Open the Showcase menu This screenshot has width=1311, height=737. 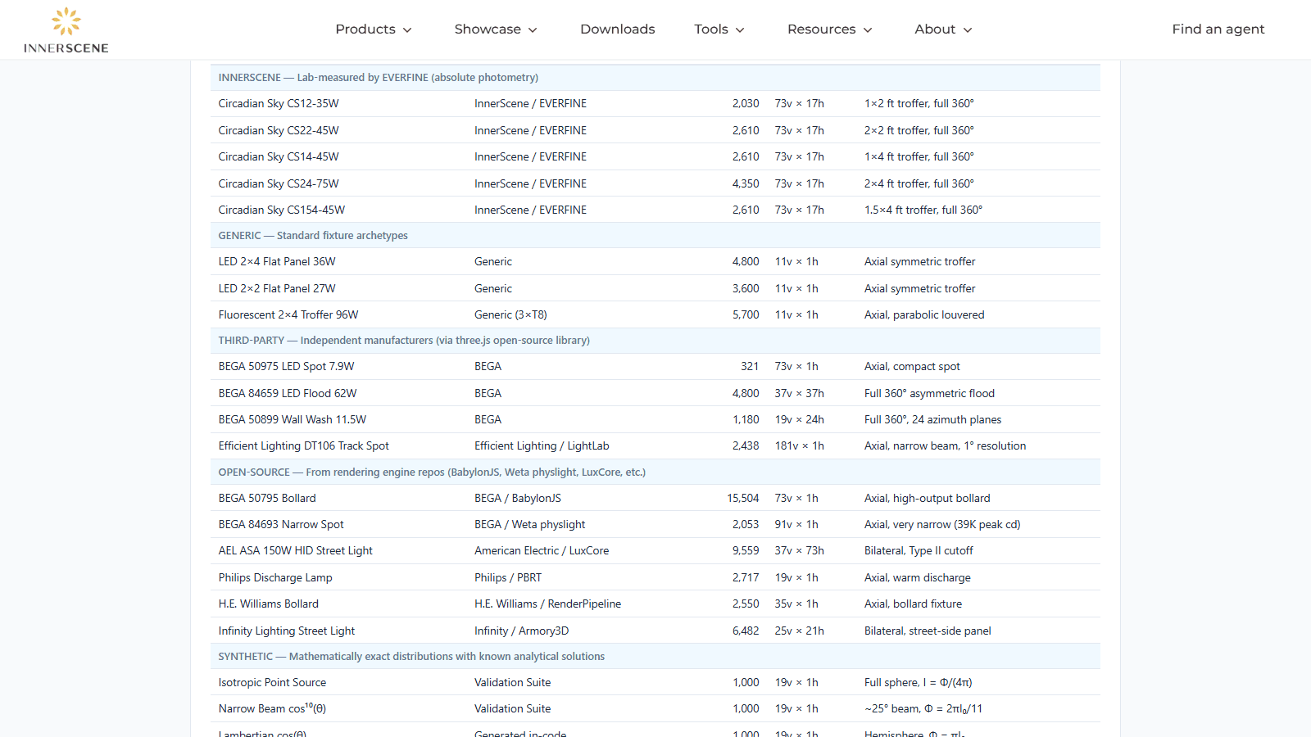pyautogui.click(x=496, y=29)
